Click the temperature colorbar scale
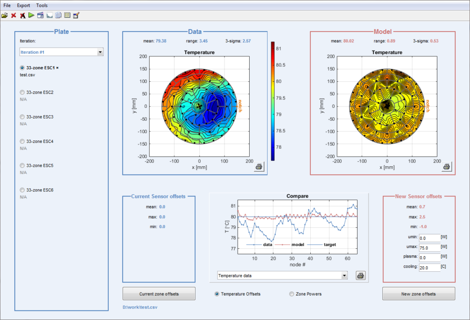Viewport: 470px width, 320px height. point(273,101)
